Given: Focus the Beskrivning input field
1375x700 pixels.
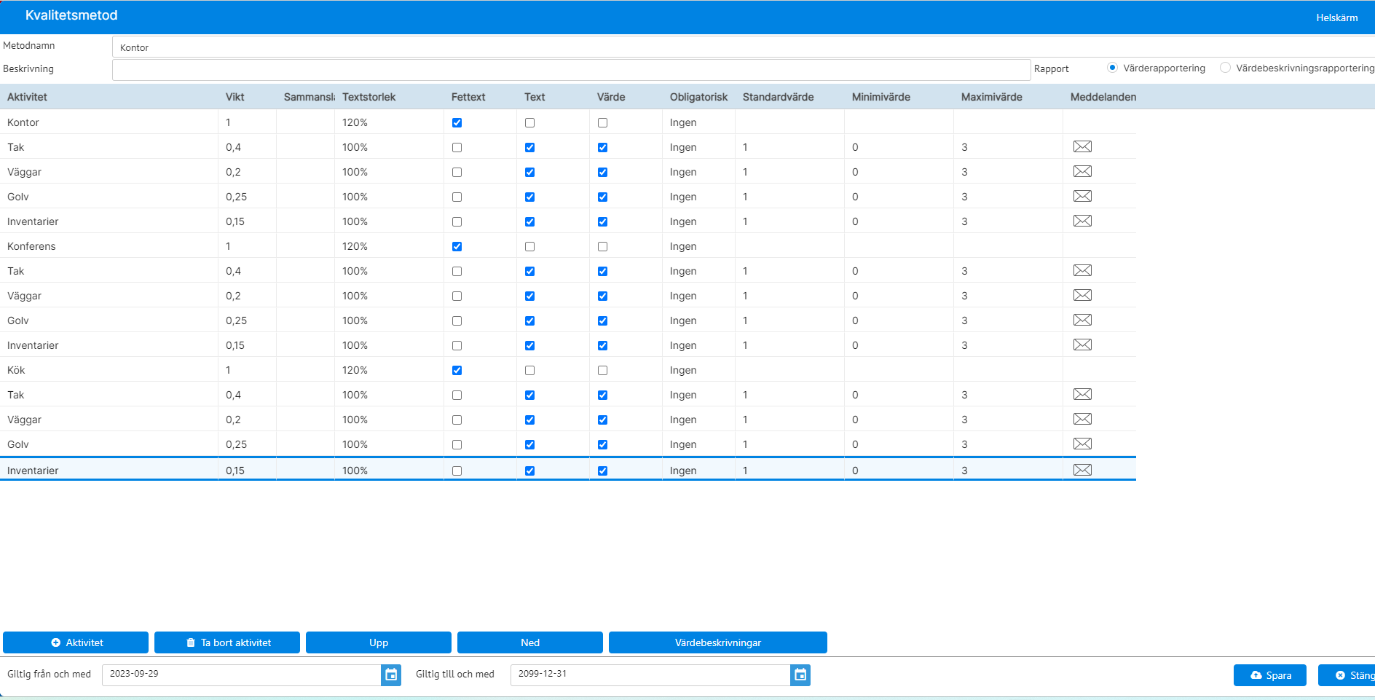Looking at the screenshot, I should point(572,70).
